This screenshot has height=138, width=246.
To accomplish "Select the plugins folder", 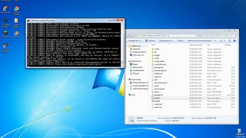I will click(156, 55).
